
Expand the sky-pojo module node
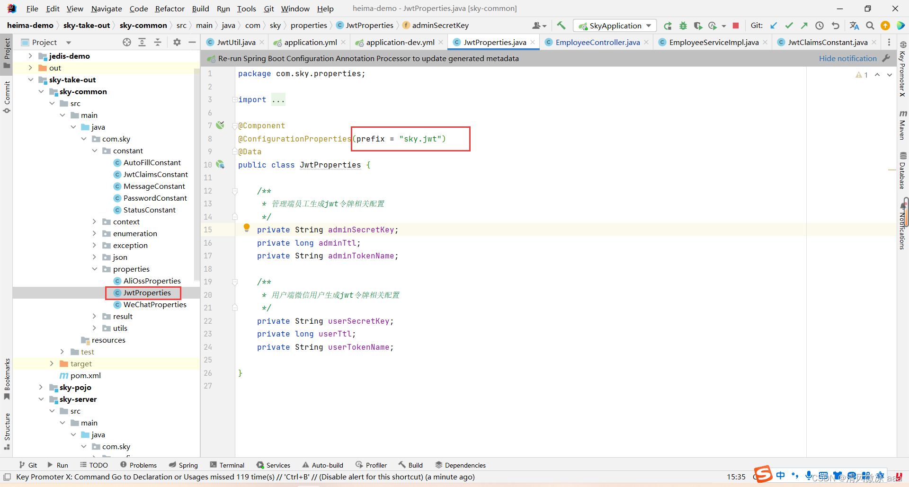(x=41, y=387)
